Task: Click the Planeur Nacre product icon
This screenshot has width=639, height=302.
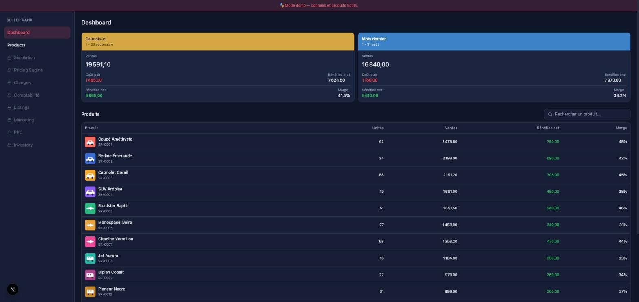Action: [90, 291]
